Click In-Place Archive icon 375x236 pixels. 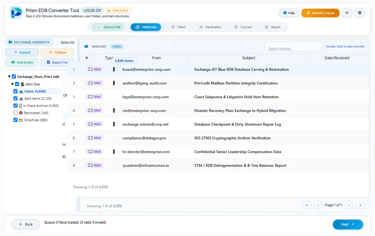(21, 106)
